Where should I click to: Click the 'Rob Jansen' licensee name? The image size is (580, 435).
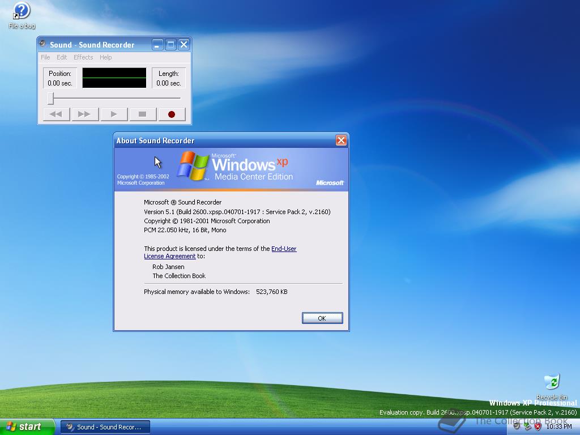pos(168,267)
